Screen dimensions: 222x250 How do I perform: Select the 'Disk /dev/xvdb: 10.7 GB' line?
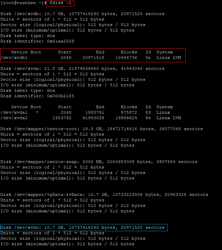coord(82,14)
